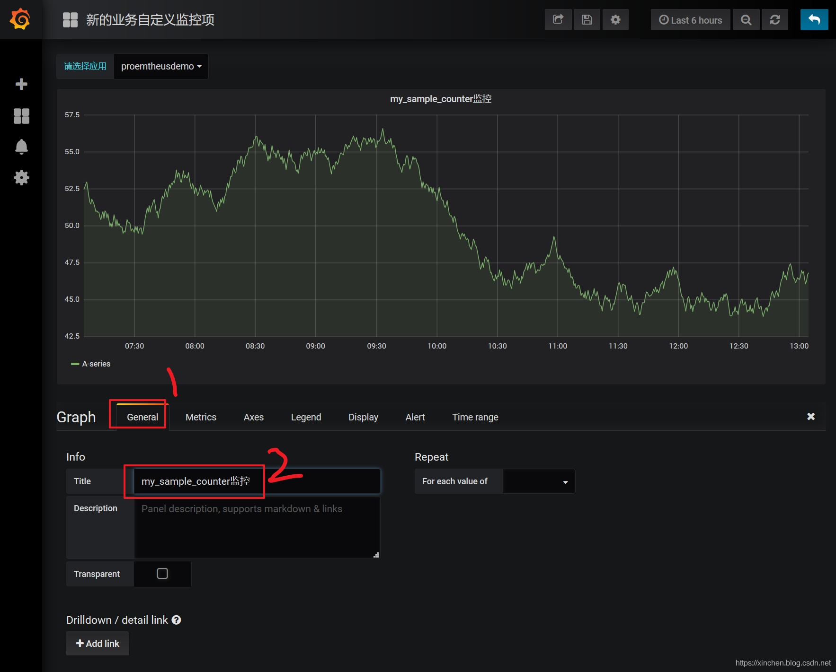This screenshot has width=836, height=672.
Task: Click the blue back-to-dashboard arrow button
Action: pyautogui.click(x=814, y=20)
